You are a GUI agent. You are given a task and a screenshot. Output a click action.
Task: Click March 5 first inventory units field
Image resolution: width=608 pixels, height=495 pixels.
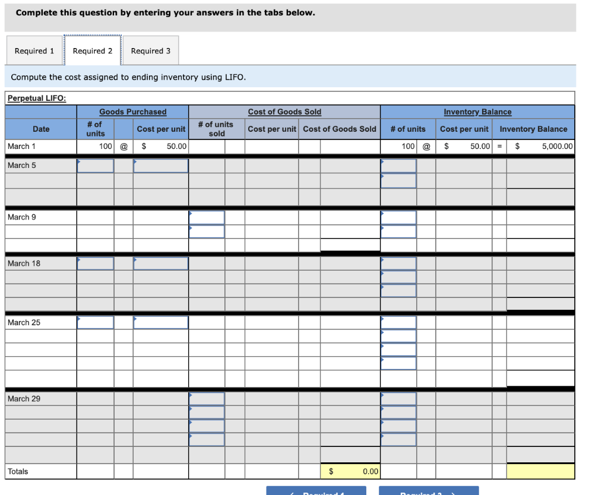coord(398,166)
